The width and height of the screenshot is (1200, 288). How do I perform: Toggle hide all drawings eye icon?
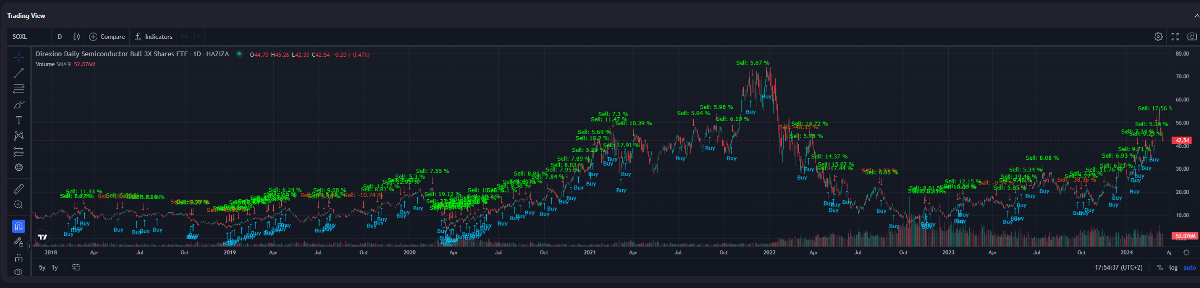click(18, 272)
